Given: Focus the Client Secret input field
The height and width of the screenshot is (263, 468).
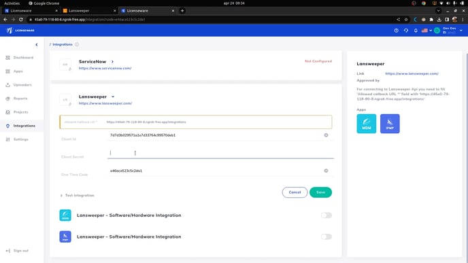Looking at the screenshot, I should 220,153.
